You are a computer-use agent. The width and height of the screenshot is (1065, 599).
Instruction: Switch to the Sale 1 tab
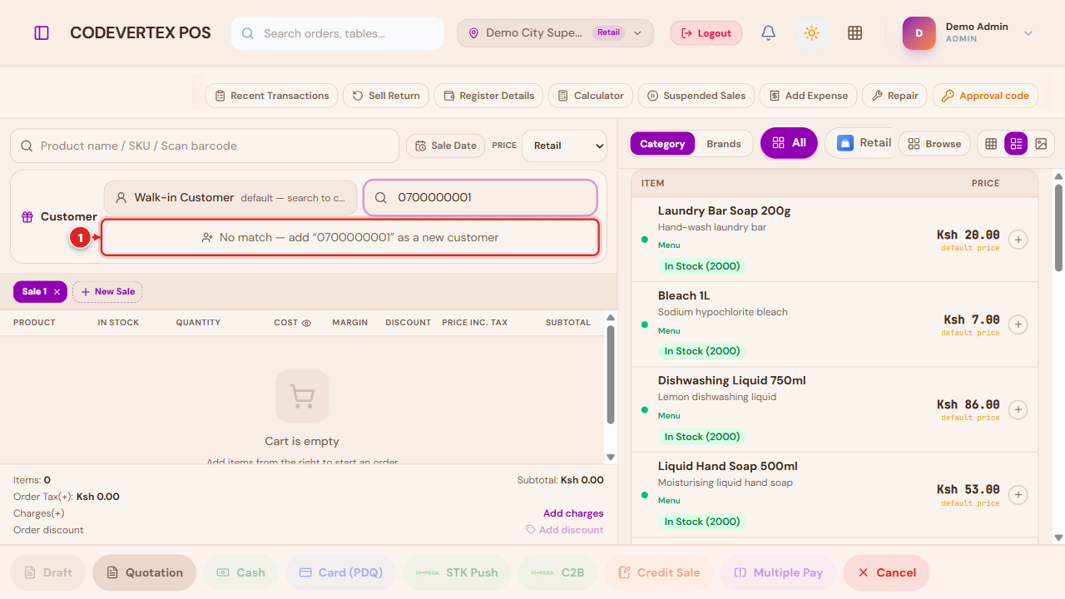point(34,292)
